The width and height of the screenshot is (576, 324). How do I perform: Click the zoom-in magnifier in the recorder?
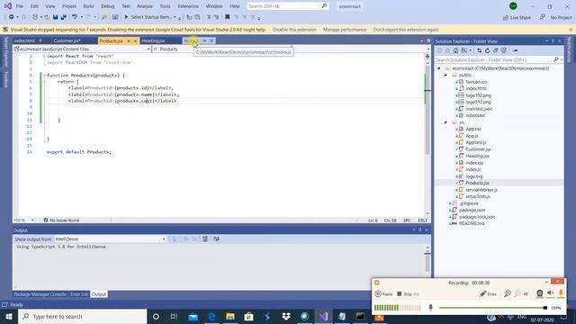tap(508, 293)
